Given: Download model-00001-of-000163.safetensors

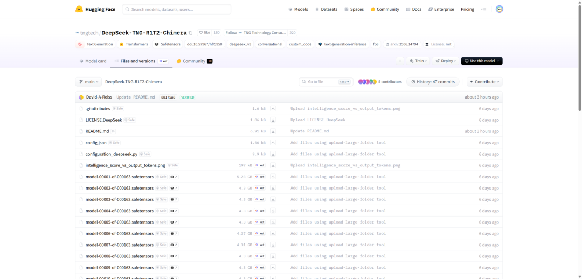Looking at the screenshot, I should pos(273,177).
